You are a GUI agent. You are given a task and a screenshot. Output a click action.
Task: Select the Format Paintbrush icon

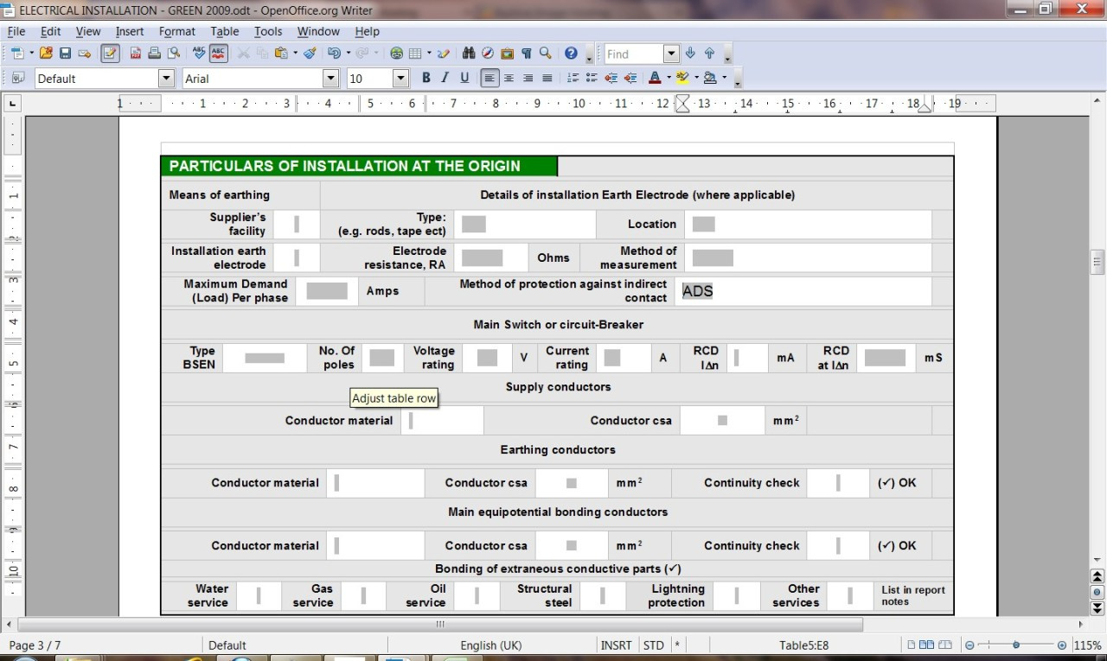point(310,54)
